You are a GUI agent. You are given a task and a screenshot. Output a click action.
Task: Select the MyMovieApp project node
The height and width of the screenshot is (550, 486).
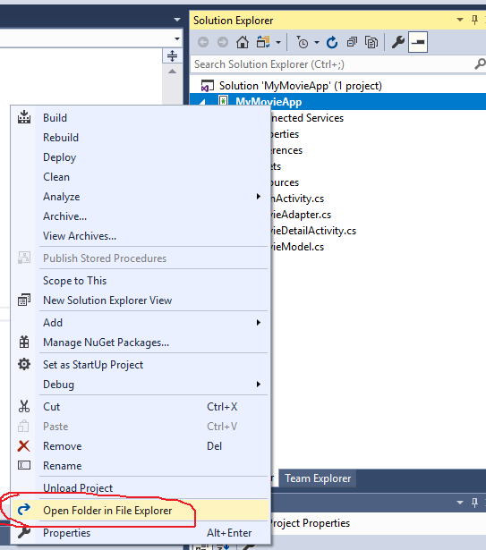click(269, 102)
